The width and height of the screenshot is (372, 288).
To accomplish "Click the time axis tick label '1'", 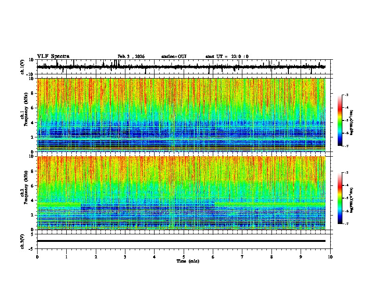I will point(66,257).
